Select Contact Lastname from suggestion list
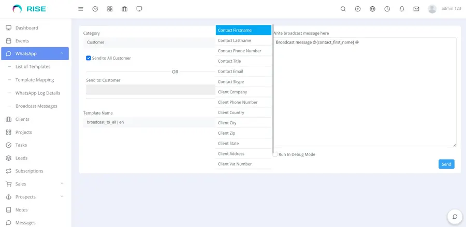This screenshot has height=227, width=466. pos(243,40)
